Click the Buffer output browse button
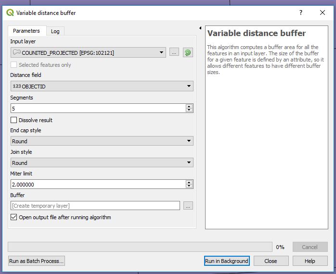The width and height of the screenshot is (336, 274). pos(188,206)
